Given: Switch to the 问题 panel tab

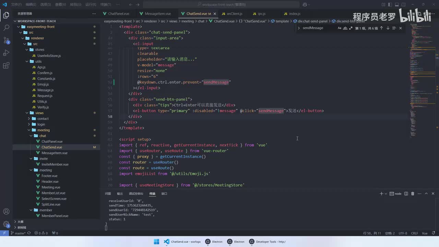Looking at the screenshot, I should click(x=108, y=193).
